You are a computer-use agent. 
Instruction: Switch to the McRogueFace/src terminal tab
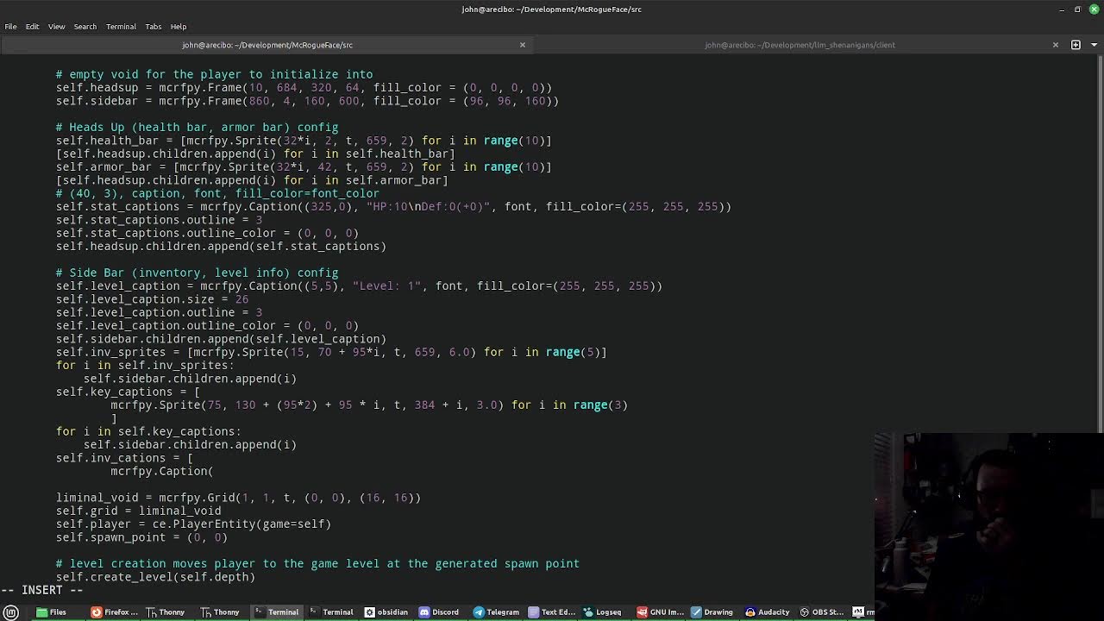[267, 45]
